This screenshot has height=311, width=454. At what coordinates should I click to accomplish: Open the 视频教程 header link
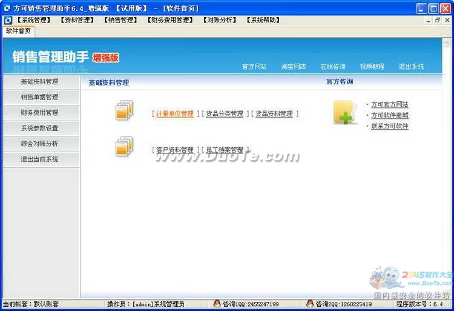pos(372,66)
